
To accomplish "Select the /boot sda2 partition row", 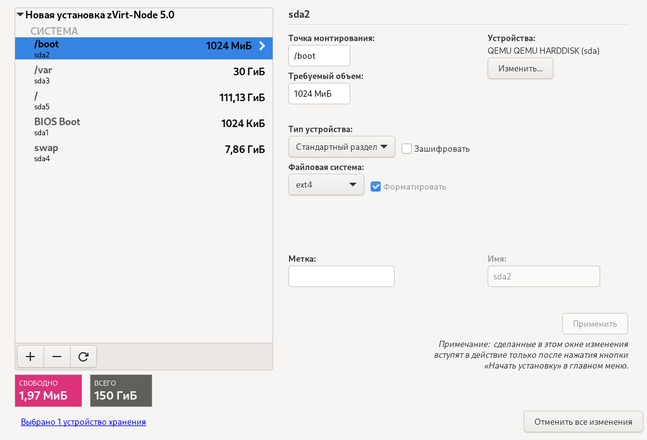I will click(x=144, y=48).
